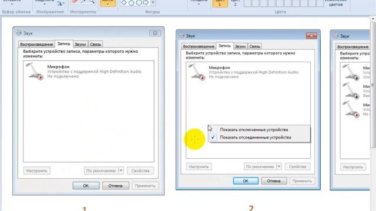Click Применить in middle Звук dialog
Screen dimensions: 376x211
tap(302, 181)
